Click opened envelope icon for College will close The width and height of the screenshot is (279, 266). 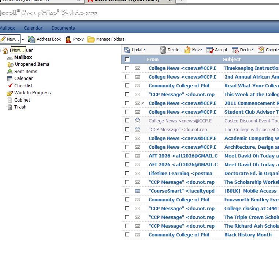coord(137,129)
